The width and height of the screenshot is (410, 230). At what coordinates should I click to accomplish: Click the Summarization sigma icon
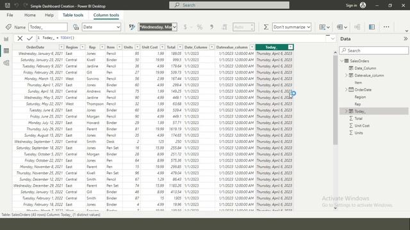(266, 27)
